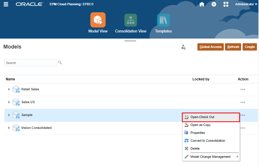
Task: Open the action ellipsis for Retail Sales
Action: pos(243,89)
